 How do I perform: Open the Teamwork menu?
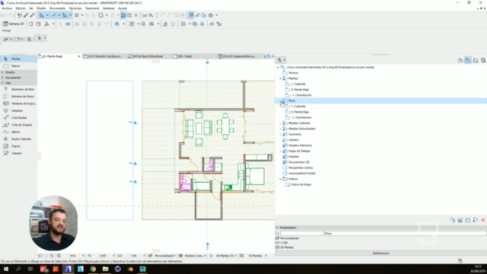pyautogui.click(x=92, y=8)
